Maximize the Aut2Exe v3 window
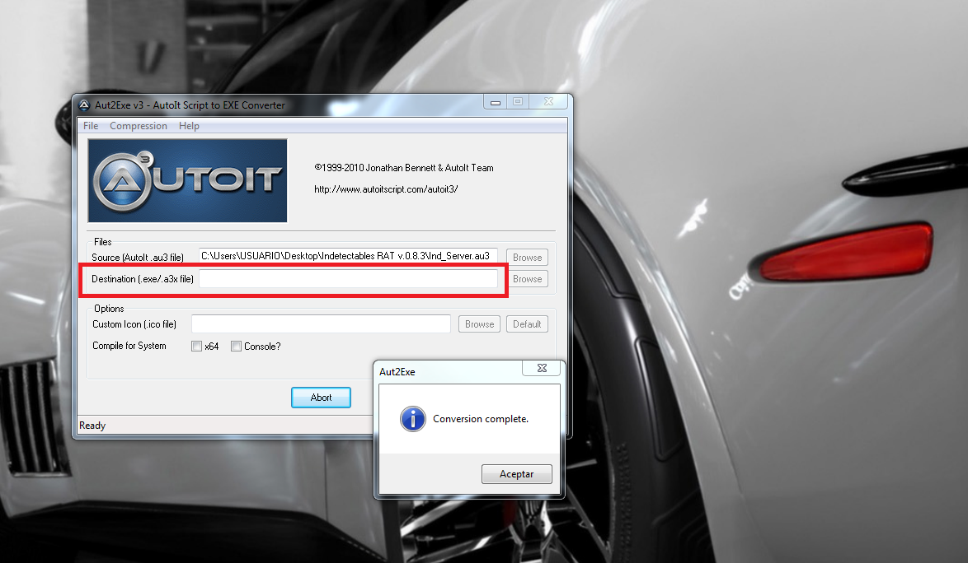This screenshot has height=563, width=968. click(x=518, y=101)
